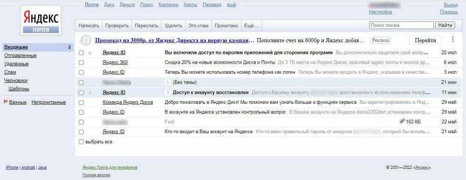Click the Яндекс Почта logo

[x=41, y=20]
